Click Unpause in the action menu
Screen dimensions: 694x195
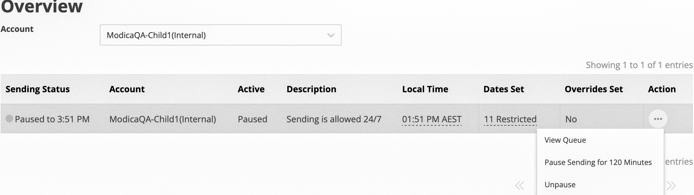pos(560,185)
